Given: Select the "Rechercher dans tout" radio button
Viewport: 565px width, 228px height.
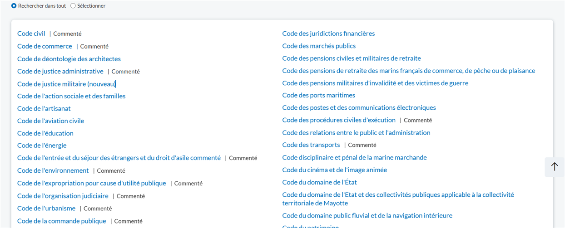Looking at the screenshot, I should pos(14,6).
